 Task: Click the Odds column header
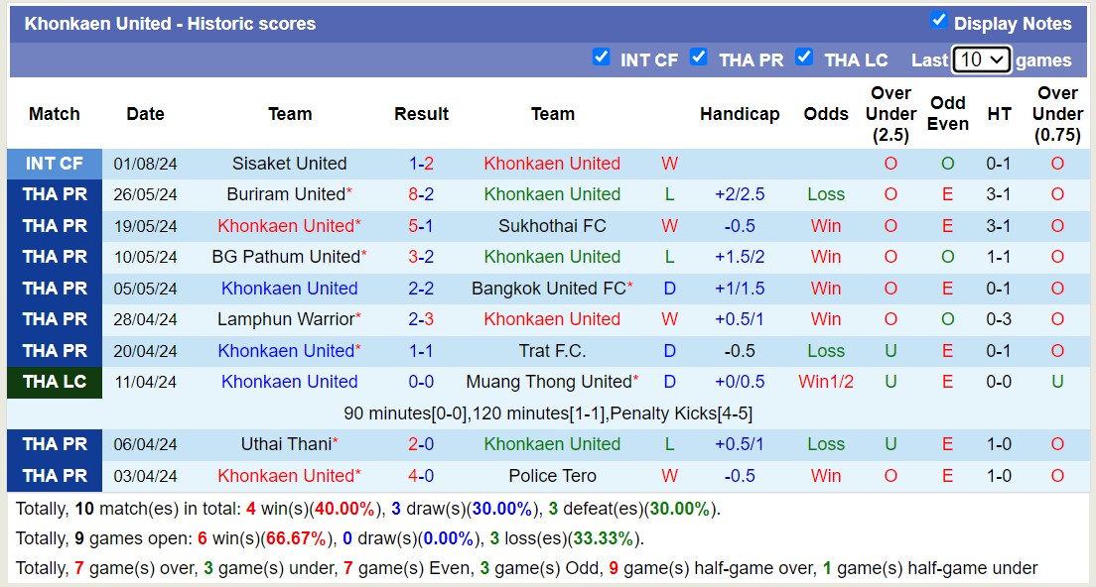[x=826, y=114]
